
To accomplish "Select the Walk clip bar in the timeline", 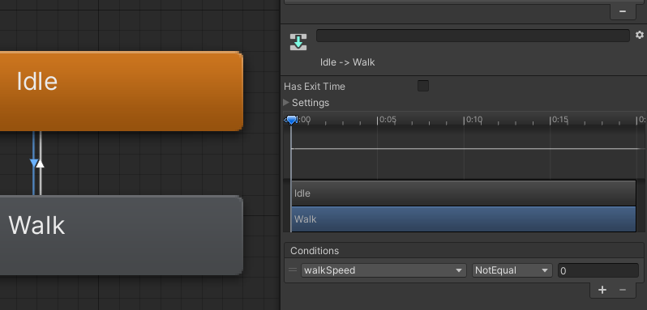I will click(464, 219).
